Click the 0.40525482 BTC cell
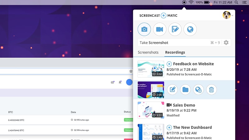 coord(16,120)
